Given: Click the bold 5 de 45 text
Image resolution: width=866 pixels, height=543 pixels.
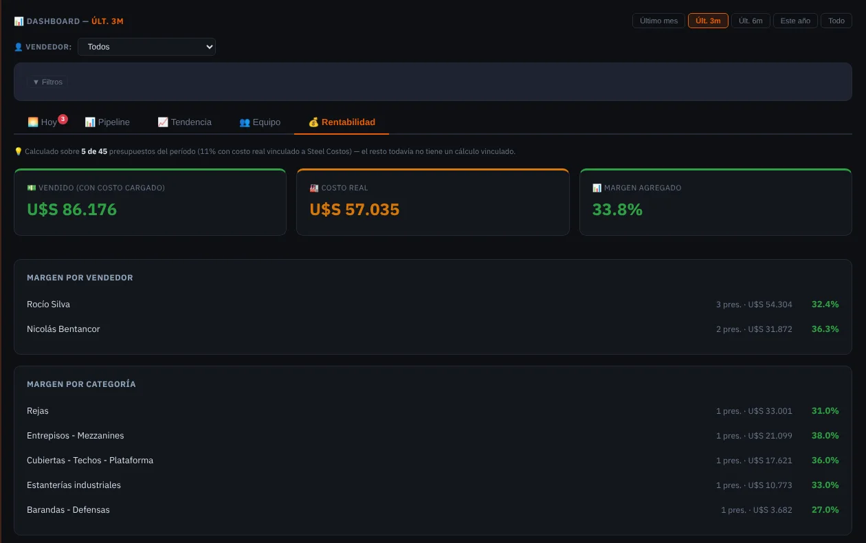Looking at the screenshot, I should [94, 151].
